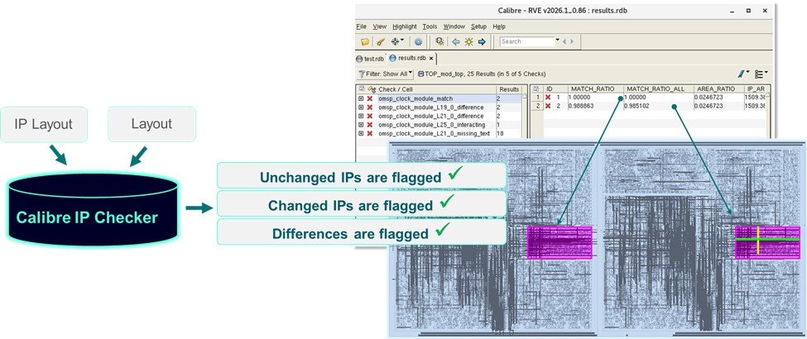Viewport: 807px width, 339px height.
Task: Sort by MATCH_RATIO column header
Action: pyautogui.click(x=595, y=89)
